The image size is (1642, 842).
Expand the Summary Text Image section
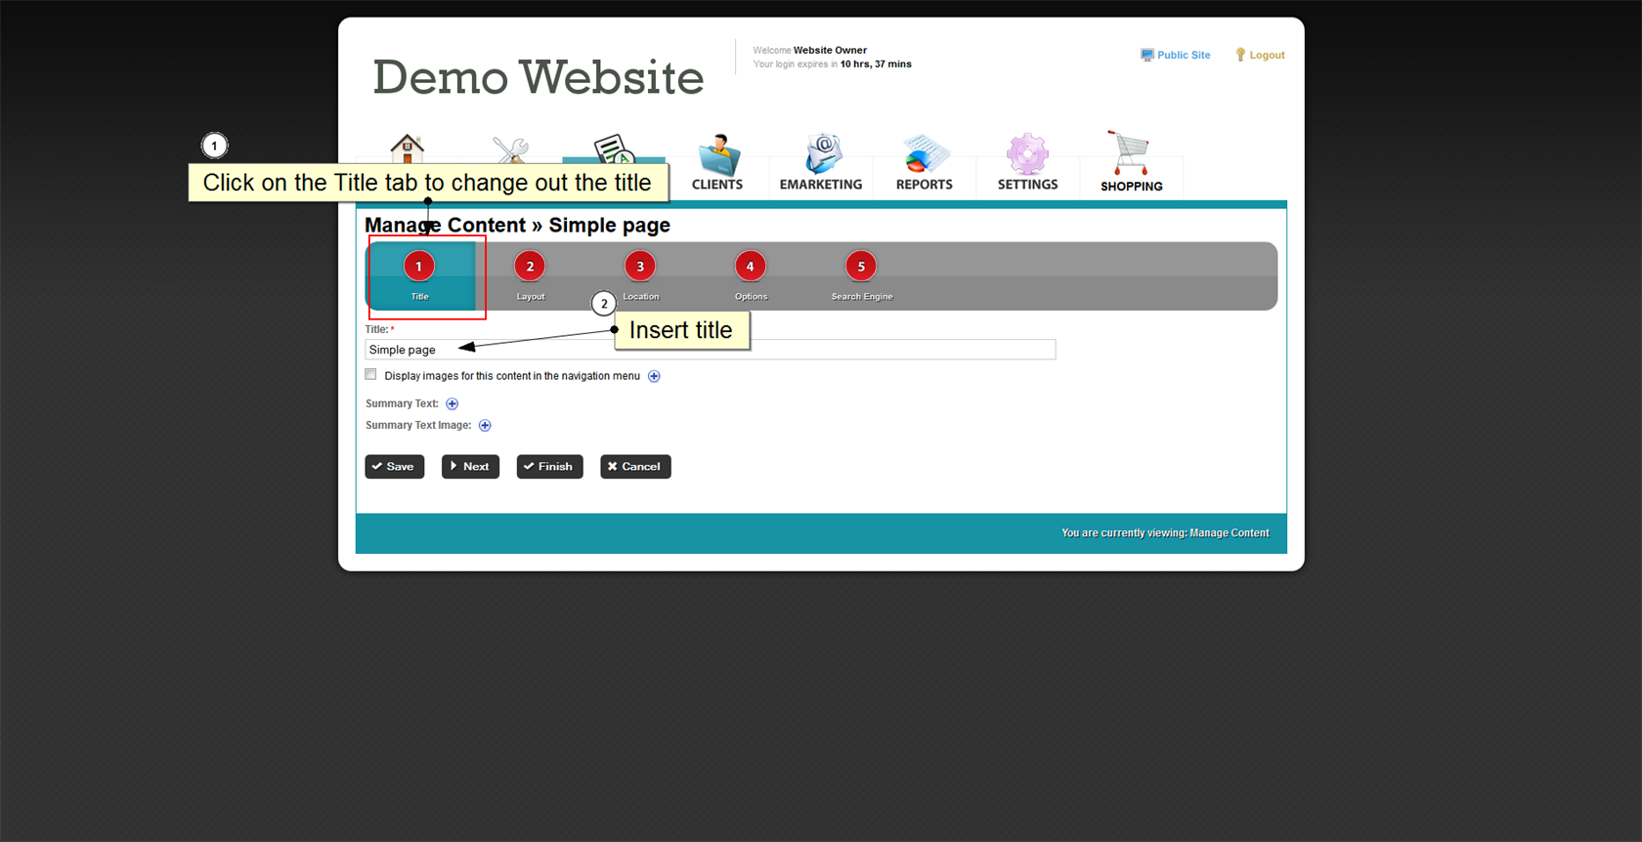coord(485,425)
